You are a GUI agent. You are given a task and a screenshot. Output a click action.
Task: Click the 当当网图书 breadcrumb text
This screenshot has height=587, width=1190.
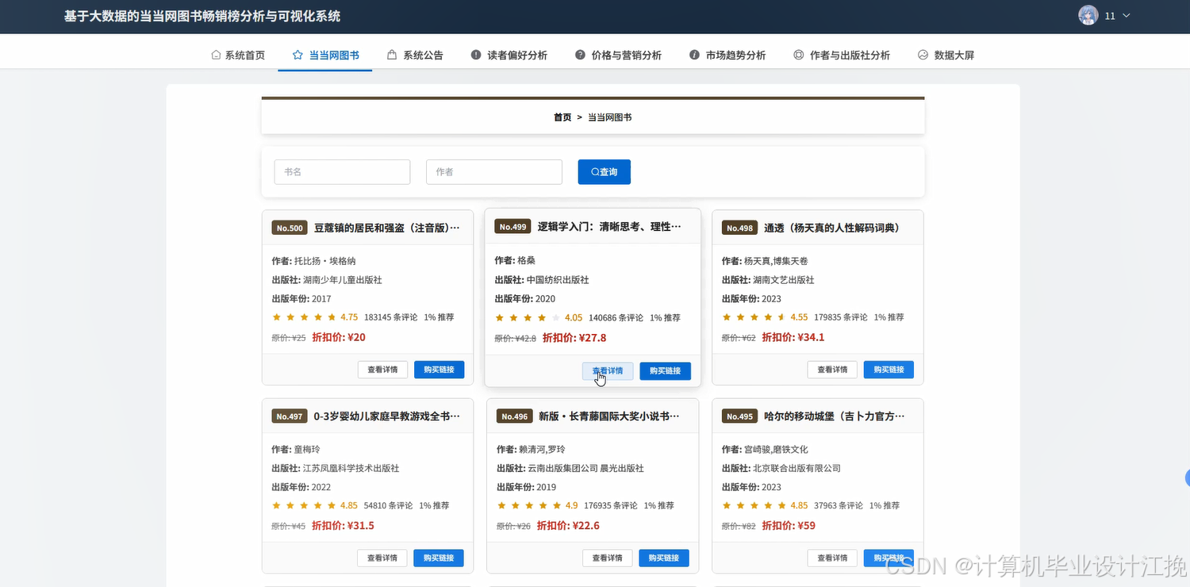pyautogui.click(x=610, y=117)
